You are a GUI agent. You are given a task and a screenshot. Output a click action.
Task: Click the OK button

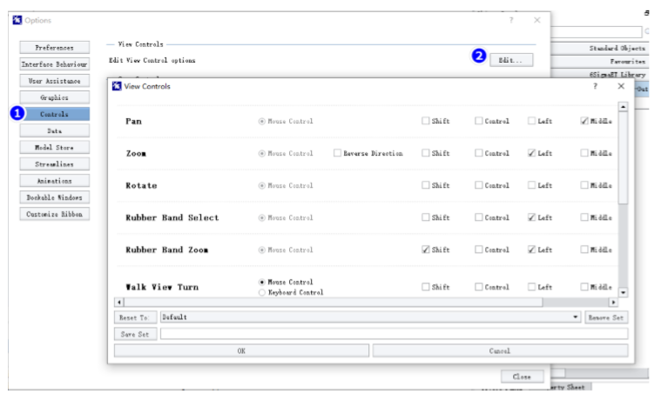[241, 351]
